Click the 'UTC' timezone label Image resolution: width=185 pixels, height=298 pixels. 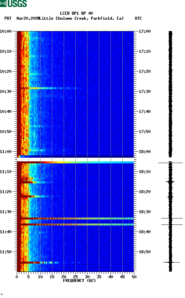(138, 18)
